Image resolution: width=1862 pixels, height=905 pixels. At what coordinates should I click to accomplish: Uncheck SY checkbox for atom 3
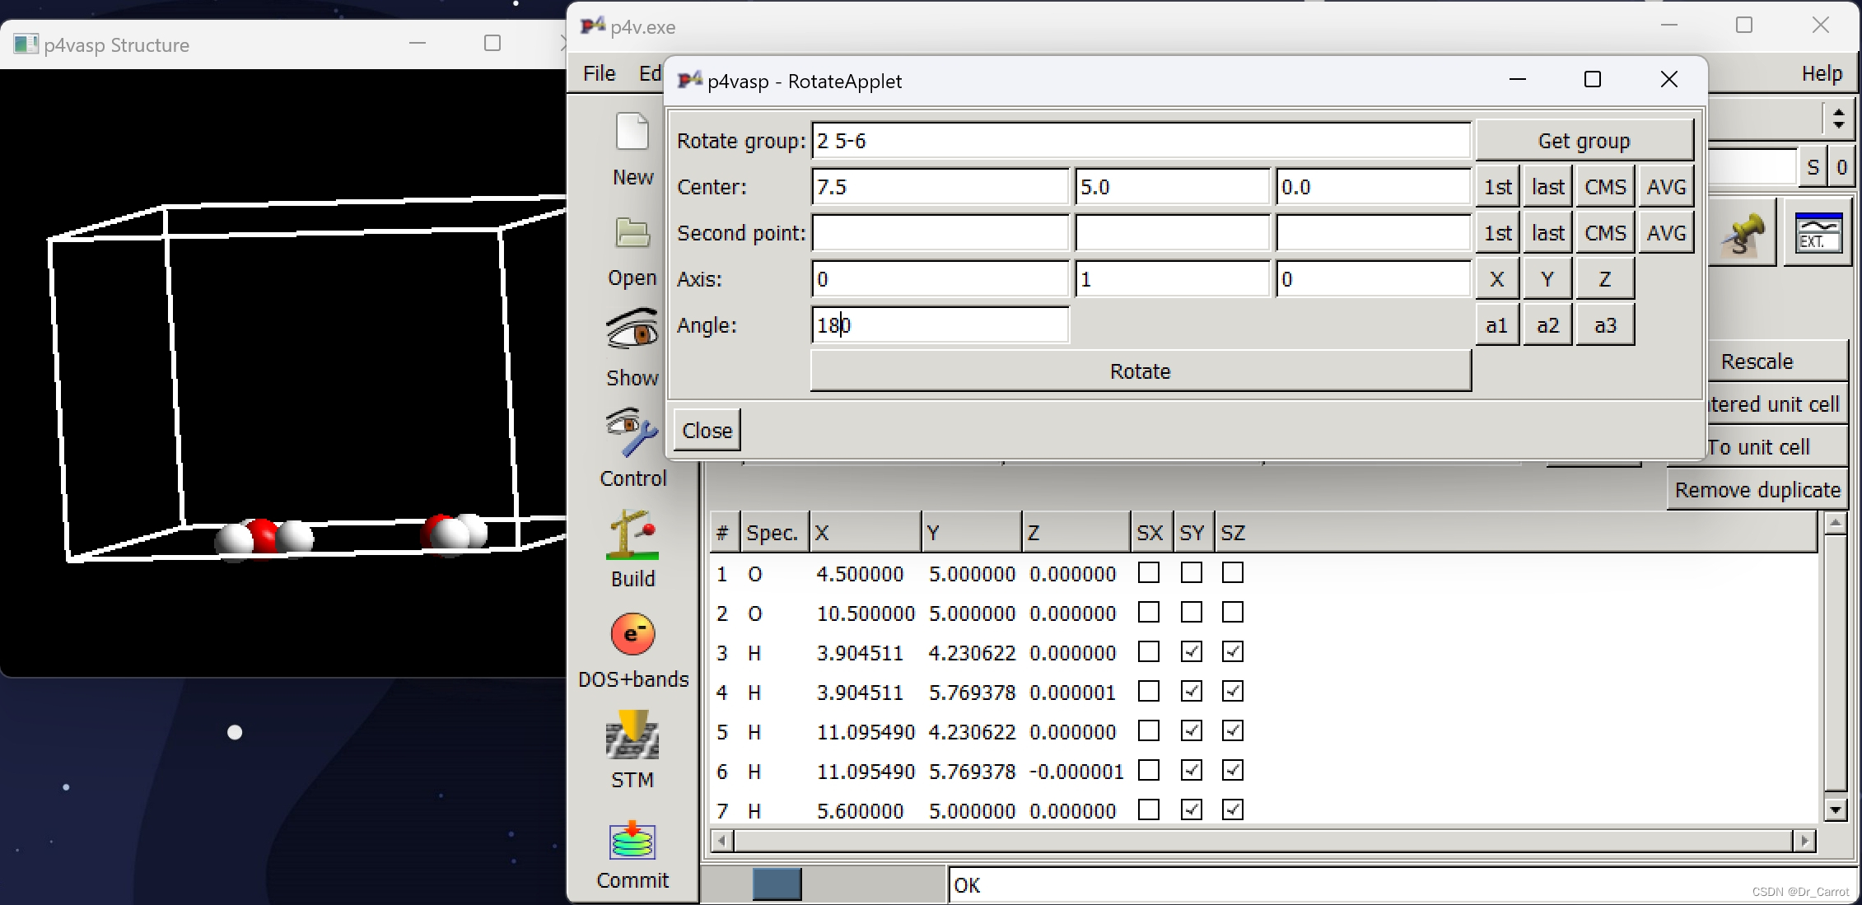[1191, 652]
